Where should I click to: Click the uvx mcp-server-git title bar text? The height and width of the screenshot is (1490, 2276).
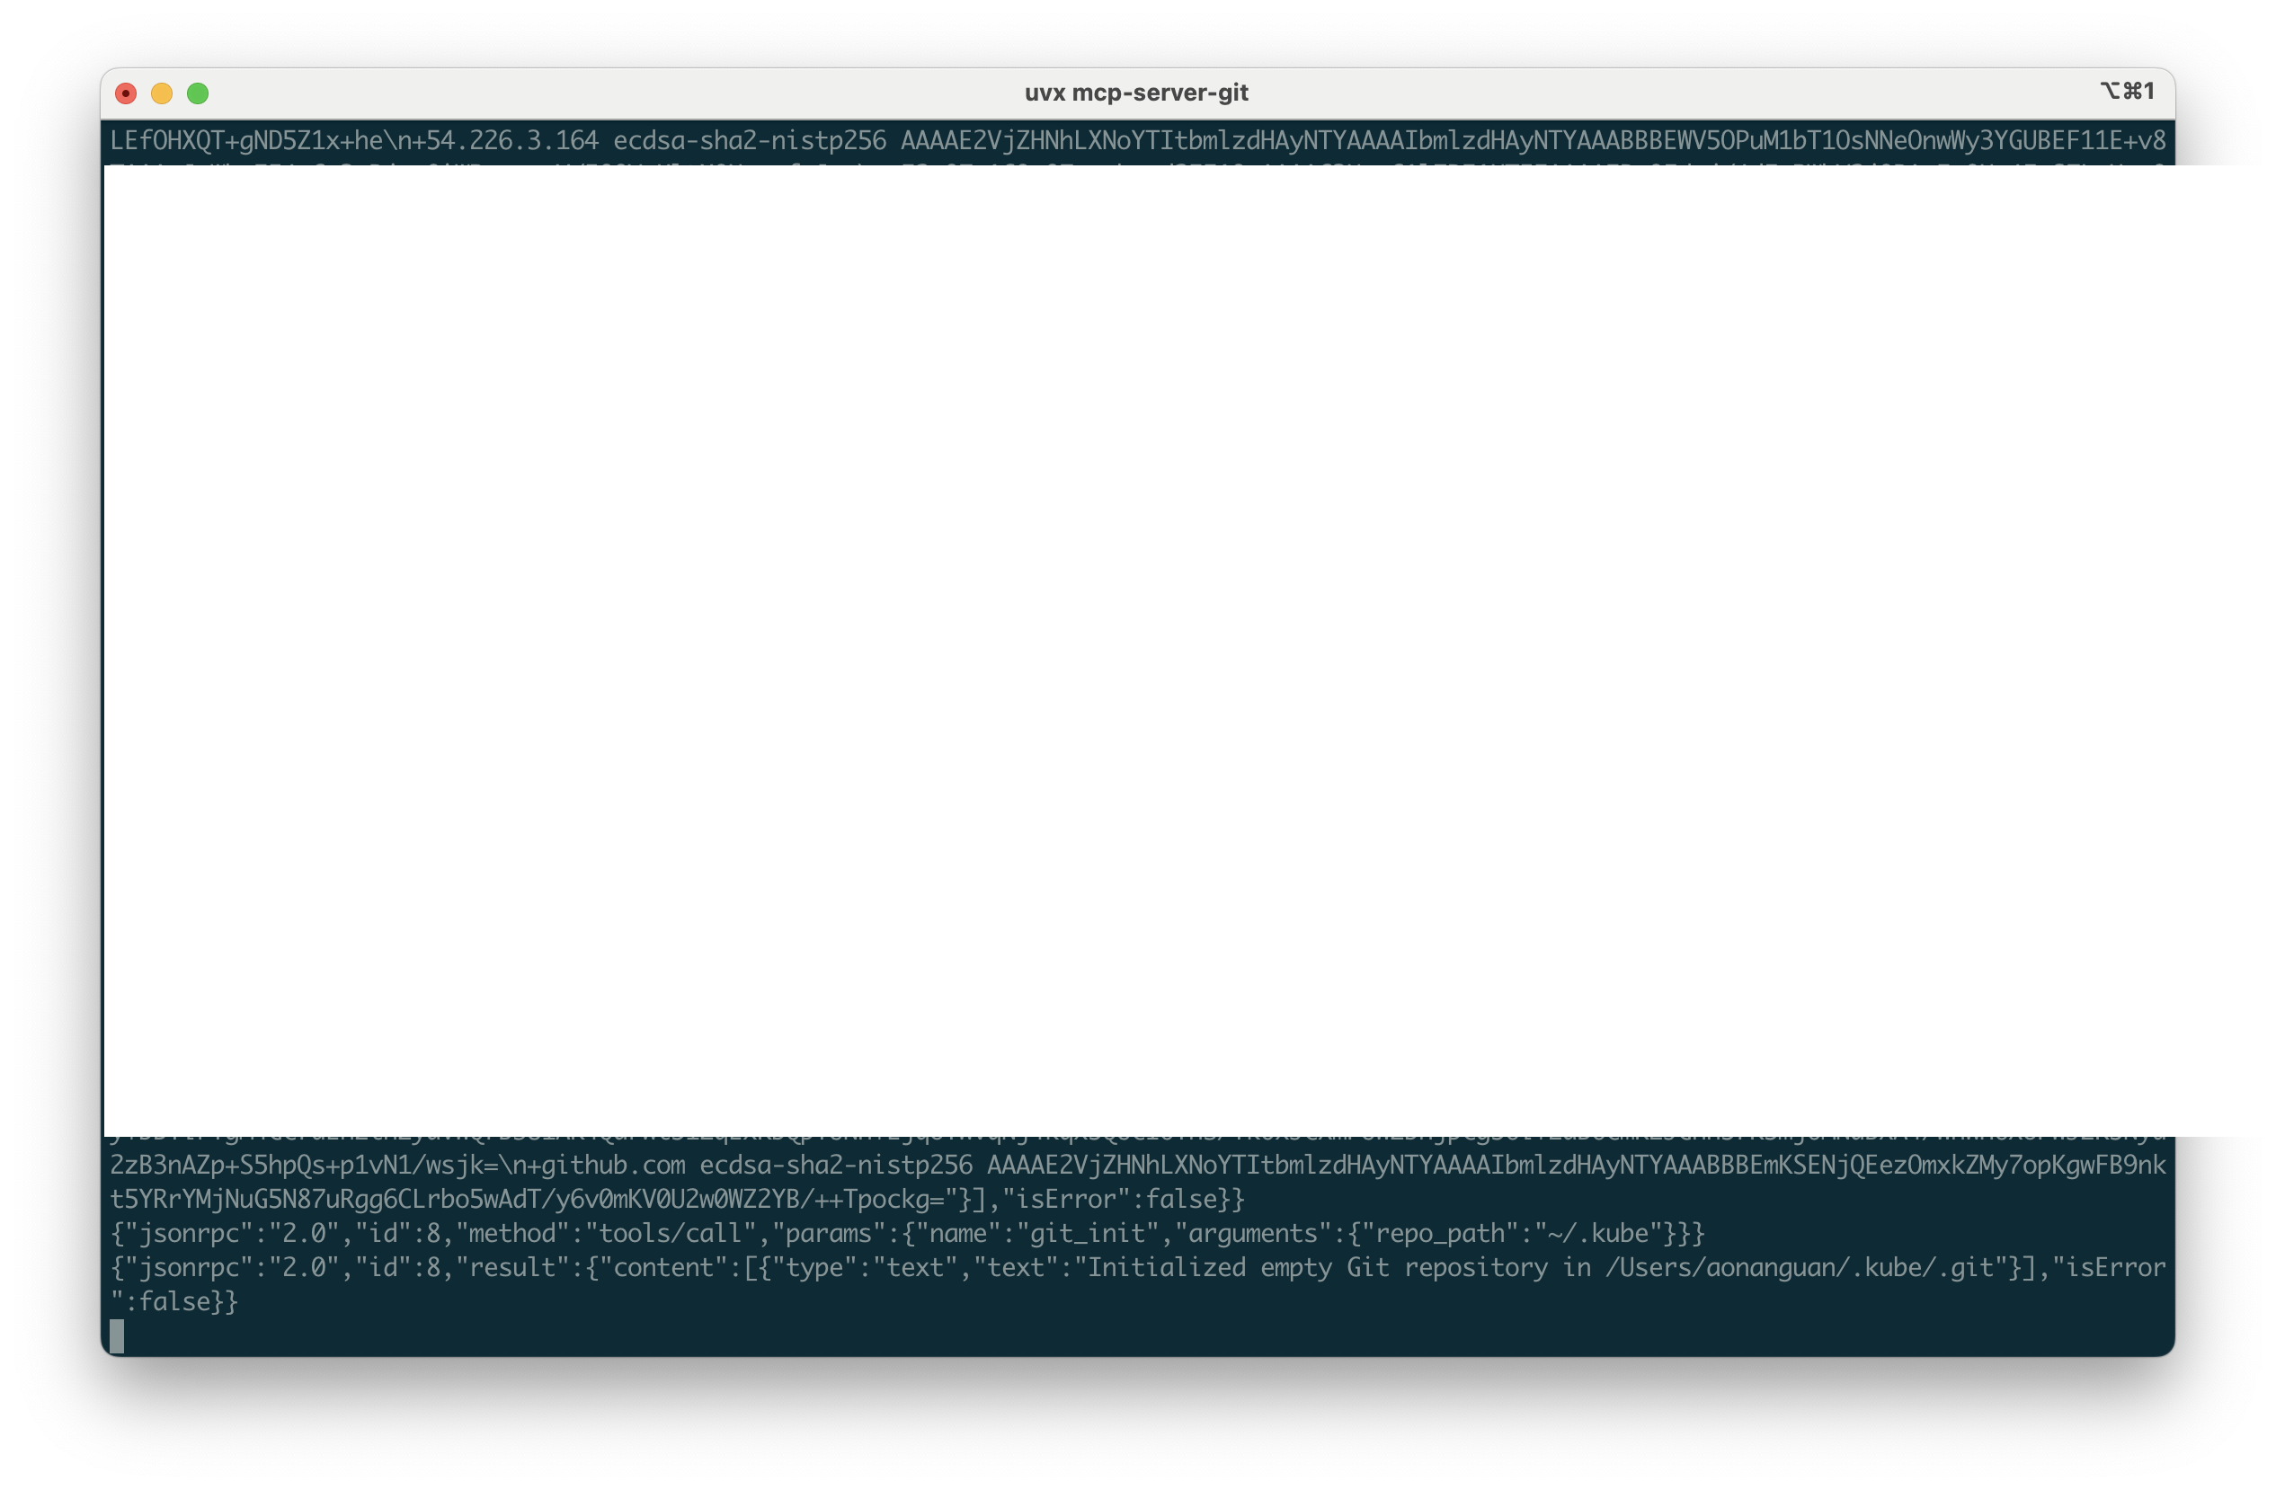pyautogui.click(x=1137, y=91)
